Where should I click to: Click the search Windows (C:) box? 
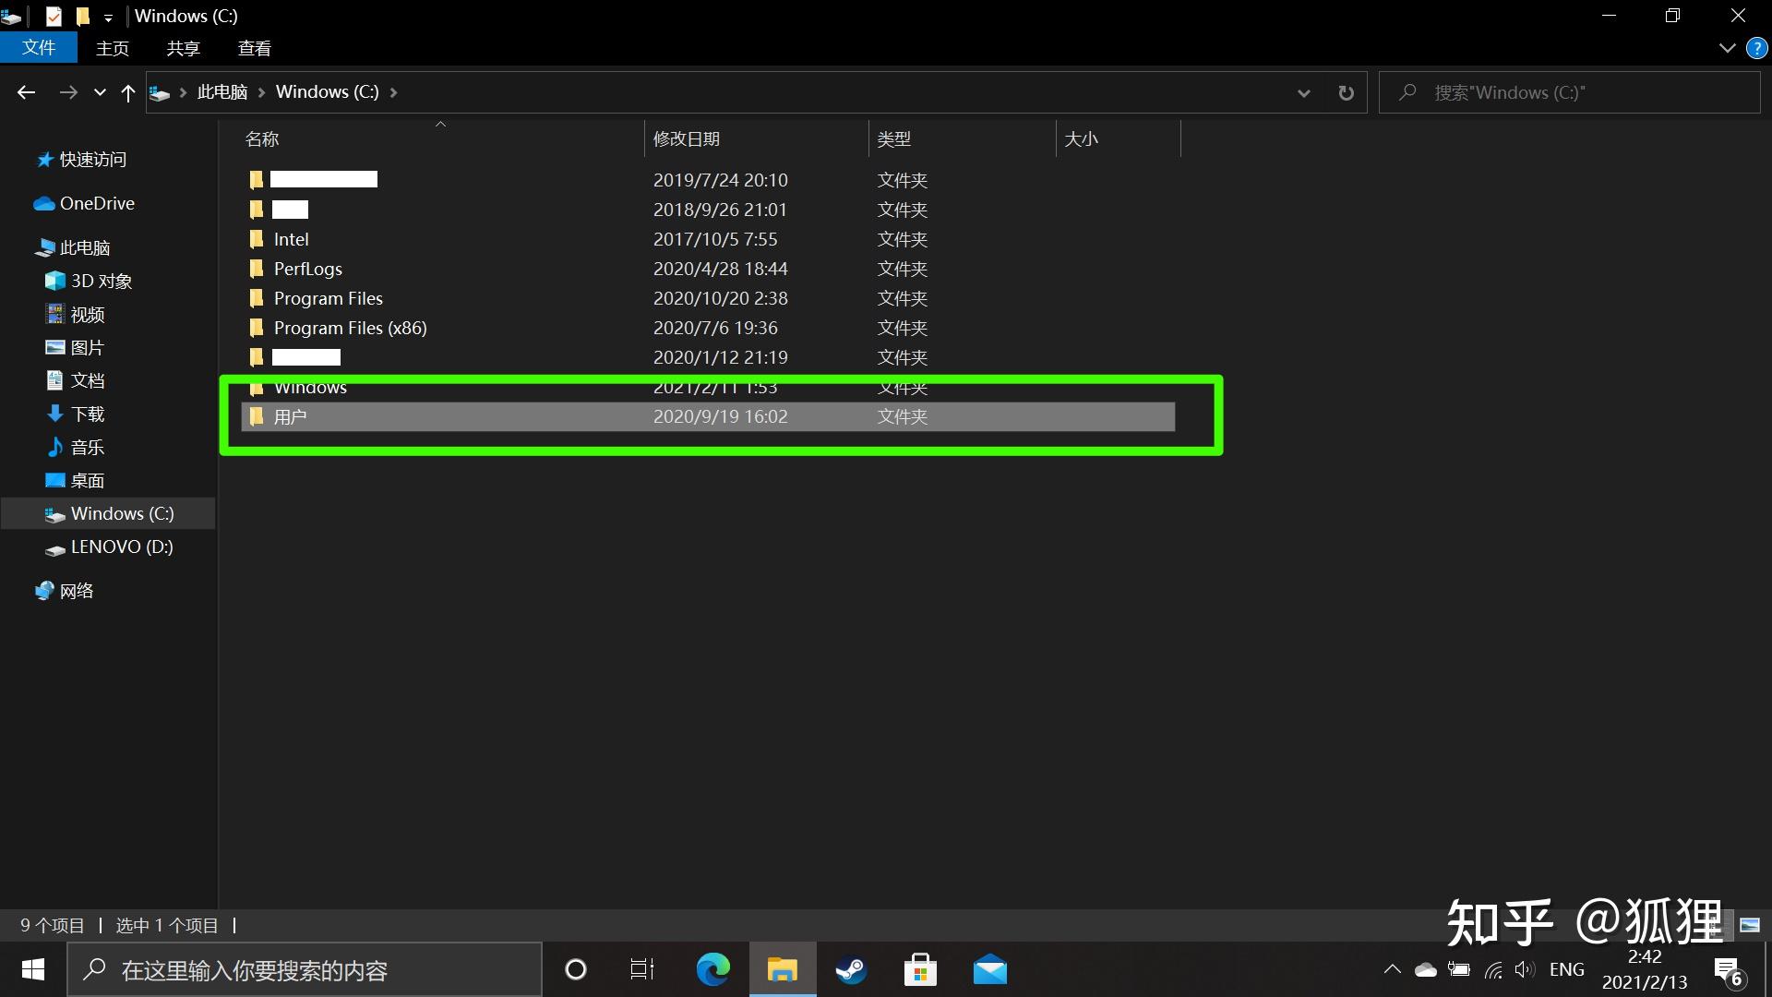pos(1569,92)
